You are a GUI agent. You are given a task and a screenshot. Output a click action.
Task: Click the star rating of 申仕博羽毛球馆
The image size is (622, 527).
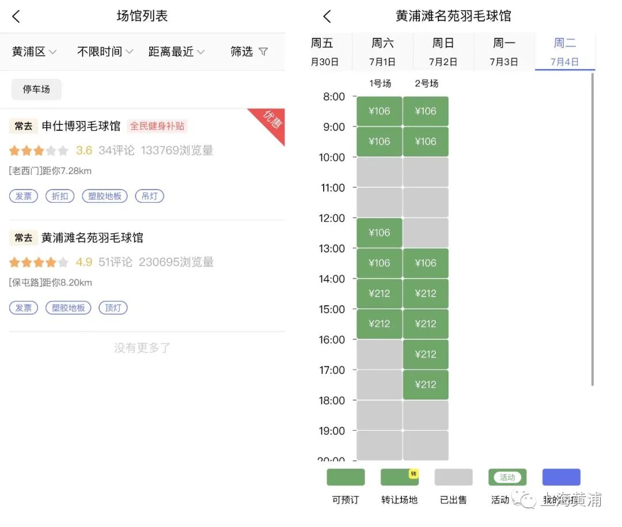(x=38, y=150)
